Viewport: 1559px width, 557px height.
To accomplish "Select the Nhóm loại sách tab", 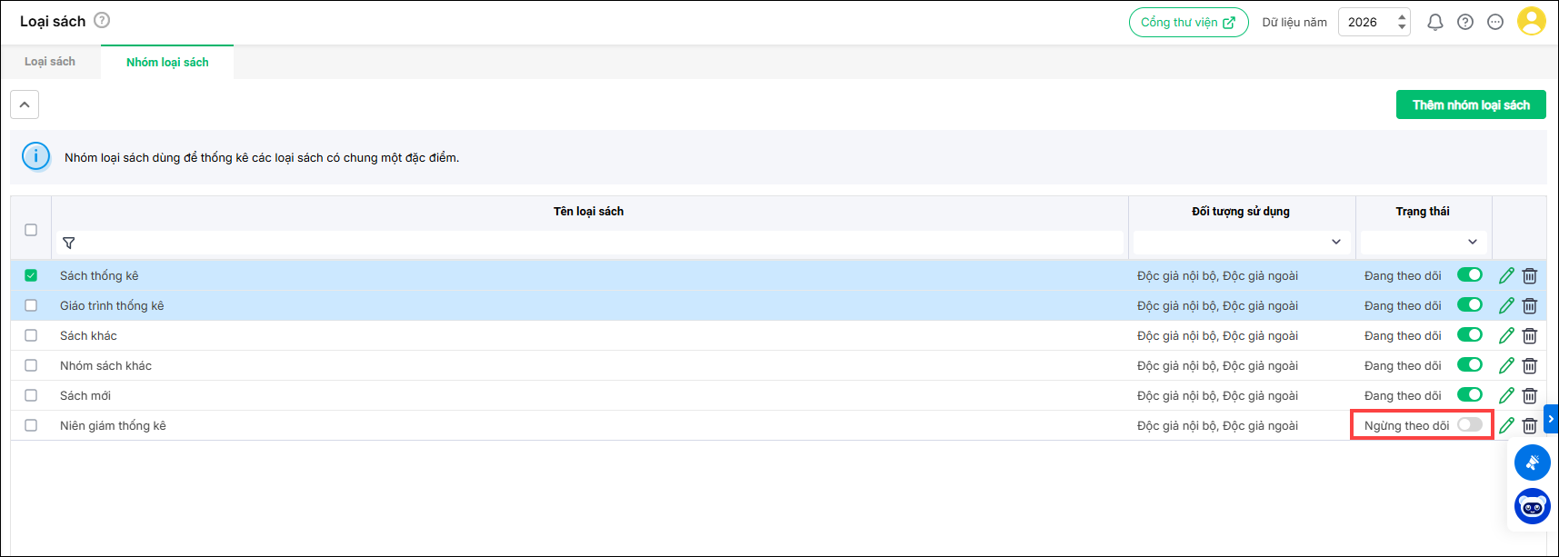I will [x=167, y=62].
